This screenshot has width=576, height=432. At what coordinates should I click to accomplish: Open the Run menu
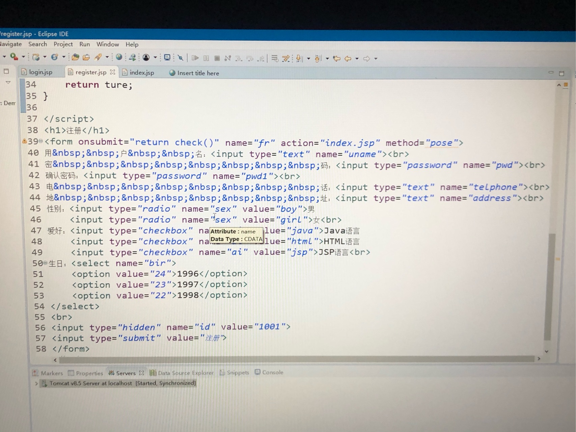click(x=85, y=44)
